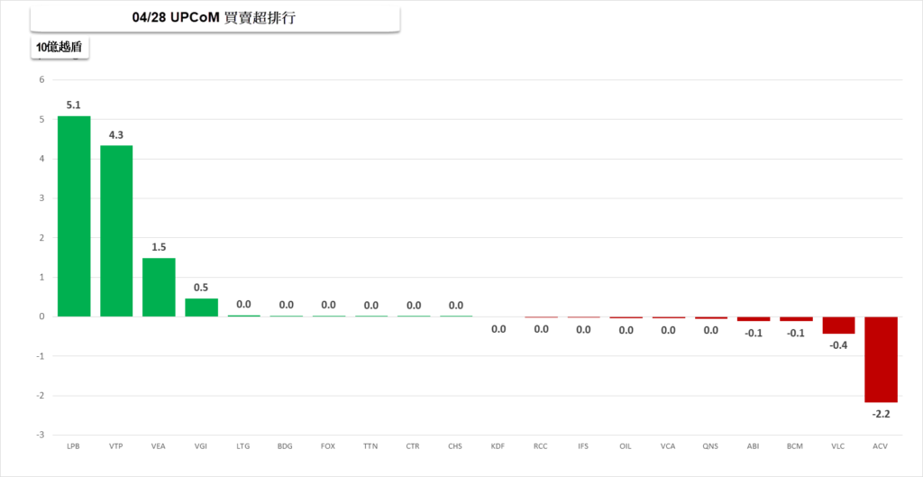The height and width of the screenshot is (477, 923).
Task: Select the green VGI bar
Action: pyautogui.click(x=201, y=307)
